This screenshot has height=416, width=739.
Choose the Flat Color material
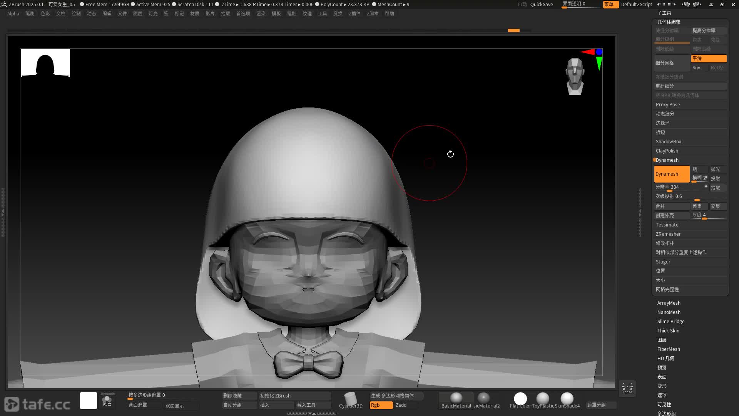click(520, 400)
